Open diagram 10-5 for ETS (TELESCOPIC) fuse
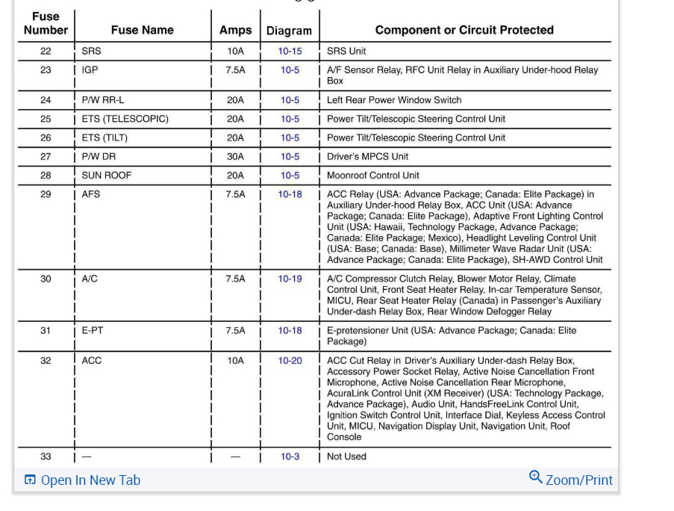 (290, 119)
